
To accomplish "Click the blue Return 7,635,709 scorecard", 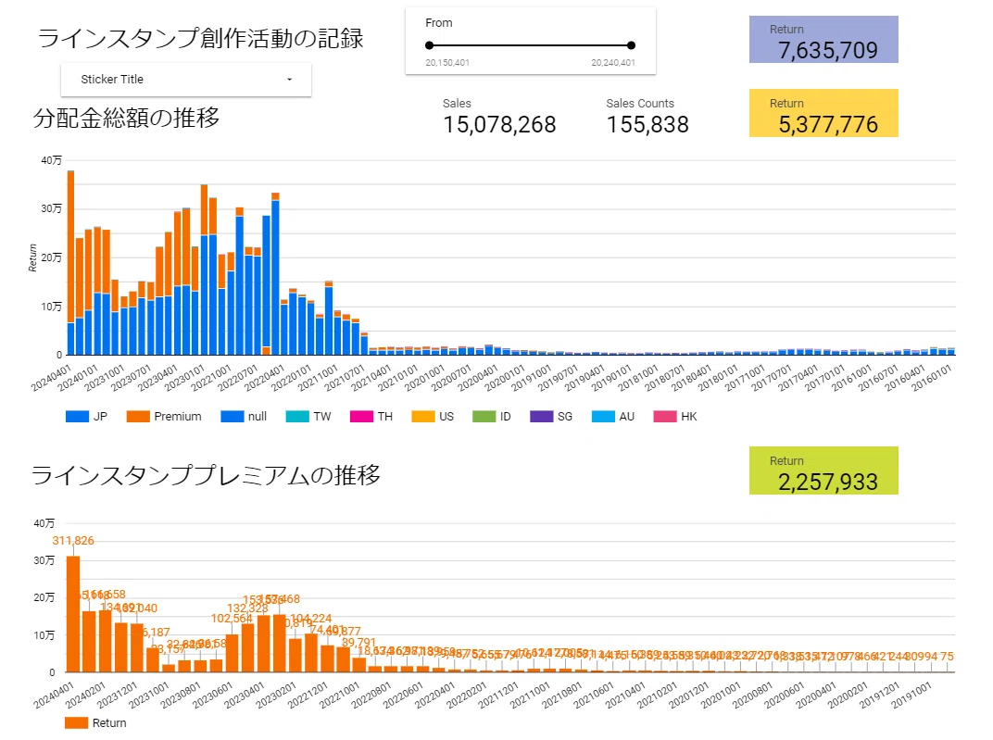I will (823, 39).
